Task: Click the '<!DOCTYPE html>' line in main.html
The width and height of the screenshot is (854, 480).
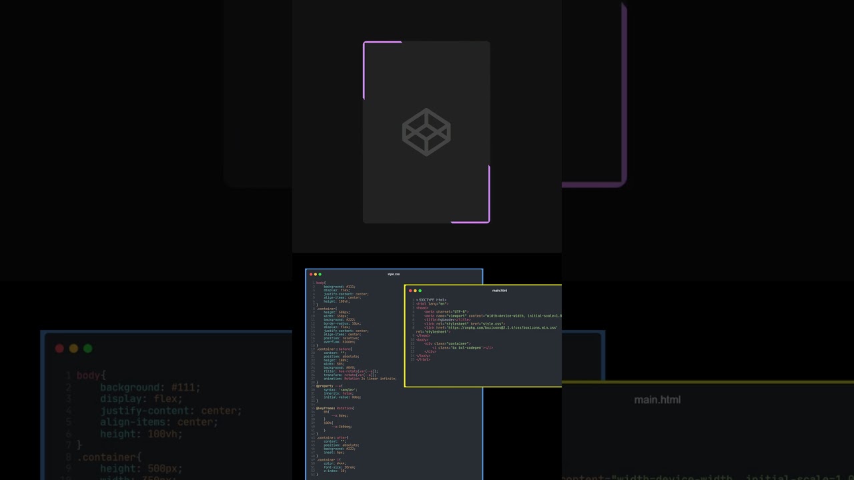Action: [x=432, y=300]
